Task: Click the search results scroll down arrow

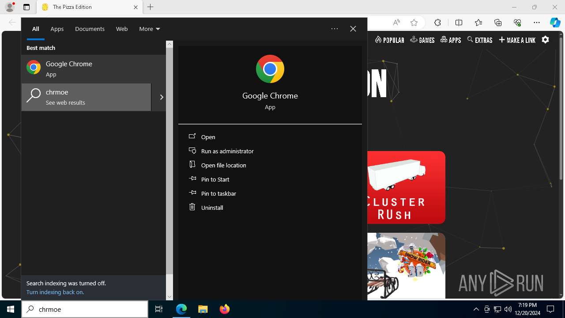Action: pyautogui.click(x=169, y=297)
